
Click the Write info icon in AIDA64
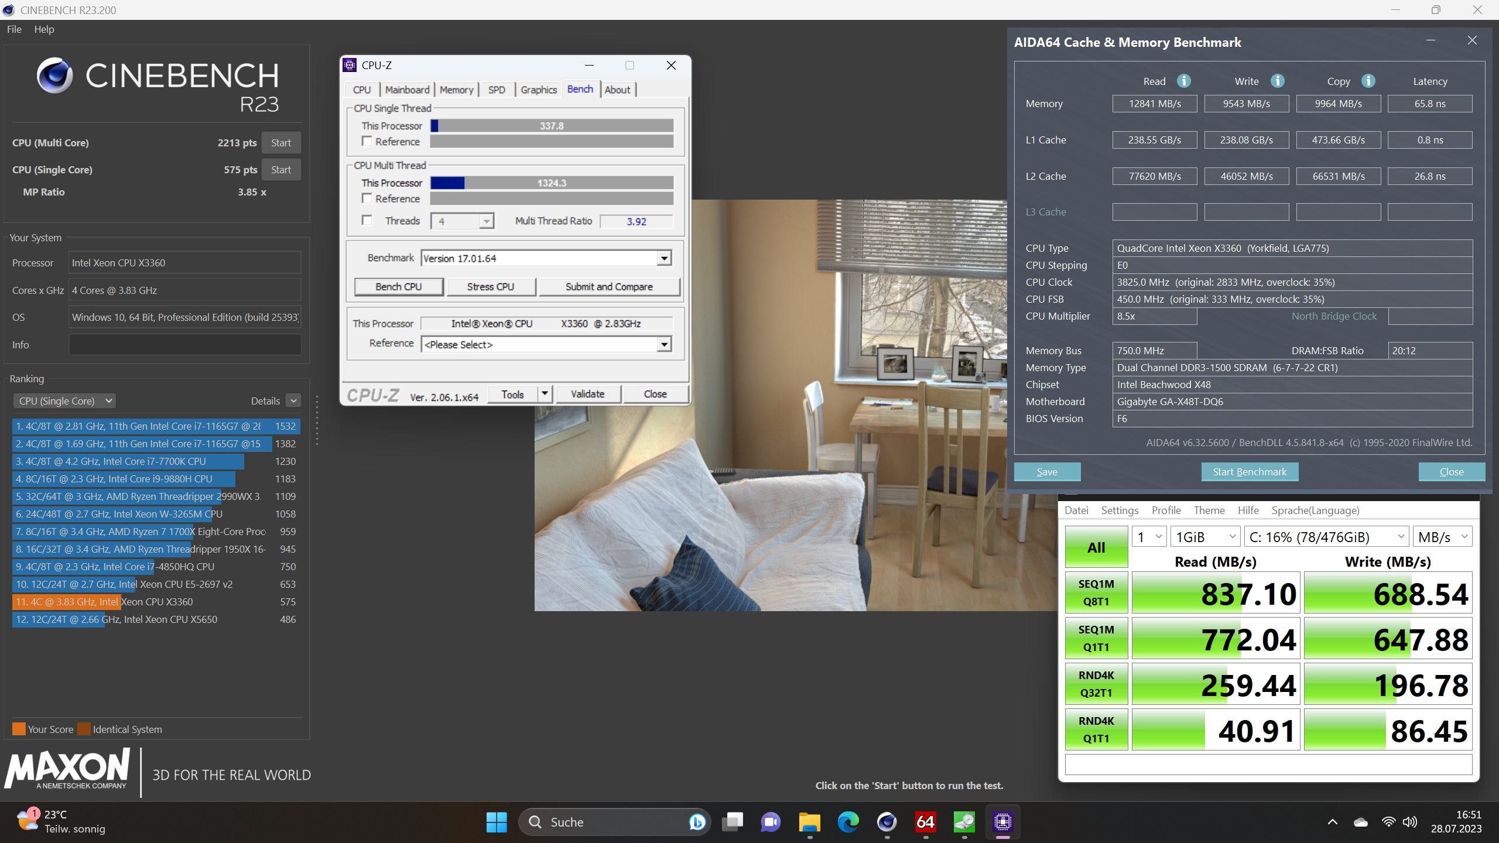coord(1277,81)
